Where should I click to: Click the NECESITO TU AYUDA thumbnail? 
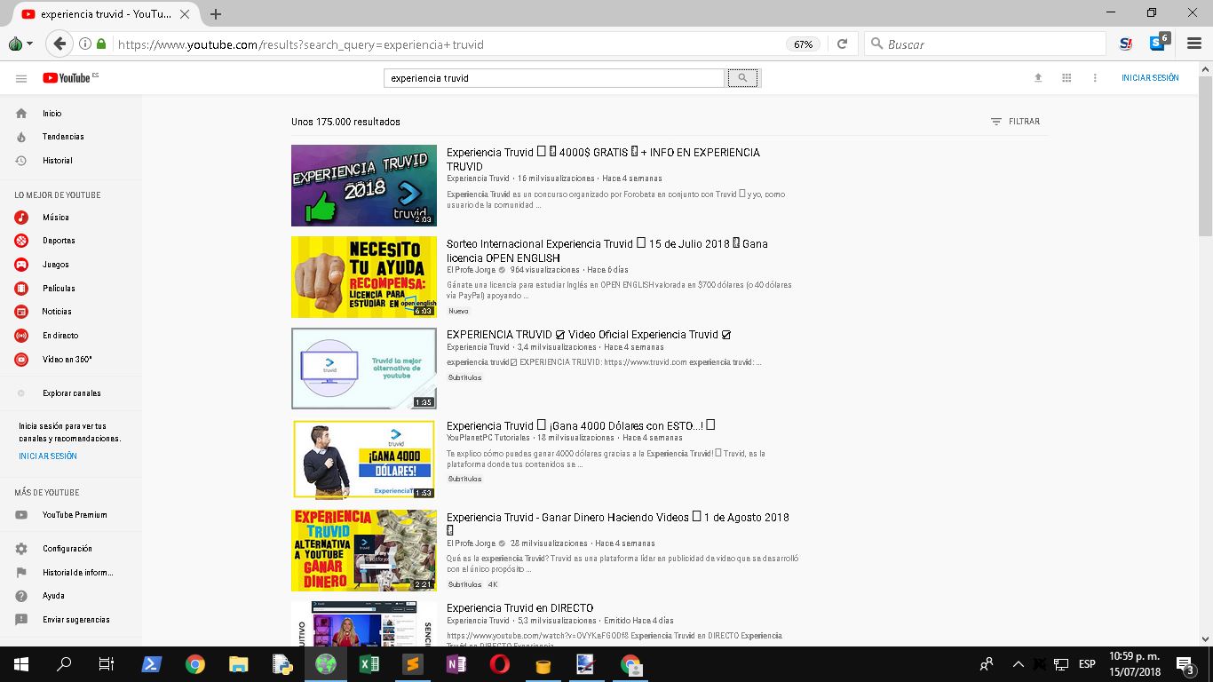[x=364, y=277]
